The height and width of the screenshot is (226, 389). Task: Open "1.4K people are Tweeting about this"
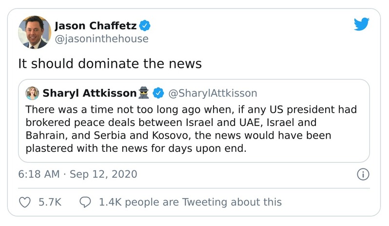tap(190, 202)
